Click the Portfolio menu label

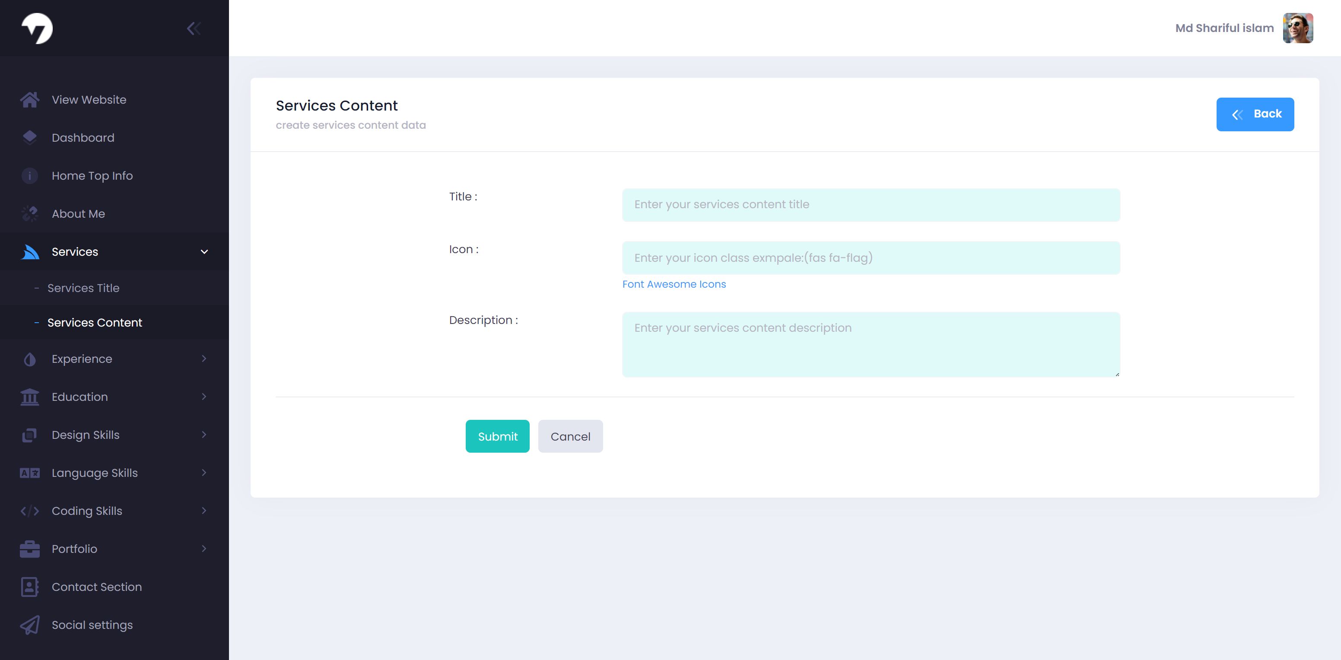(x=74, y=549)
